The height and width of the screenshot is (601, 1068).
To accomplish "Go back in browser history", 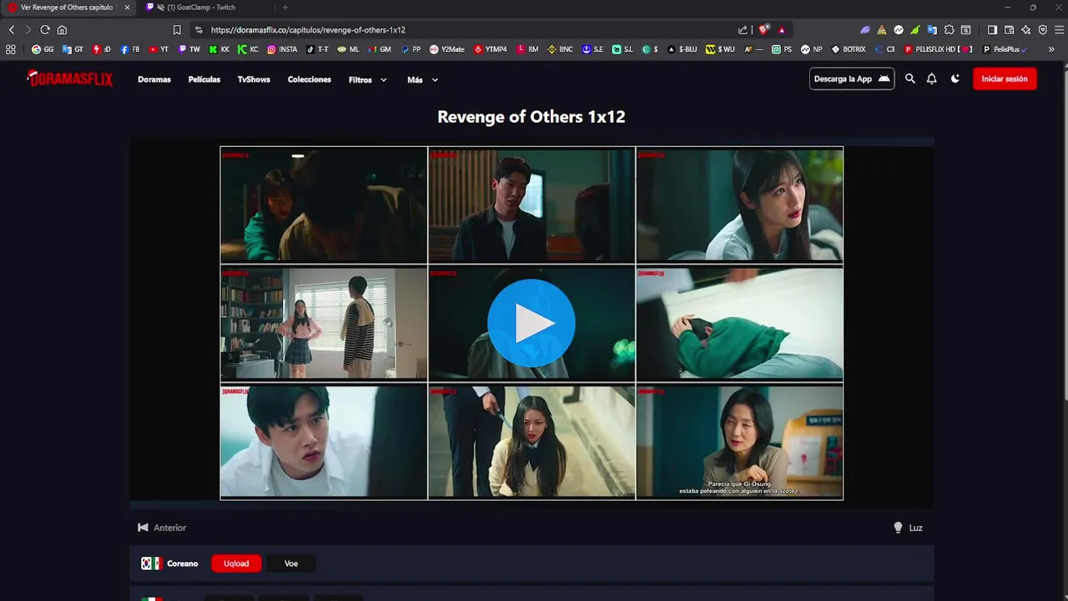I will [12, 29].
